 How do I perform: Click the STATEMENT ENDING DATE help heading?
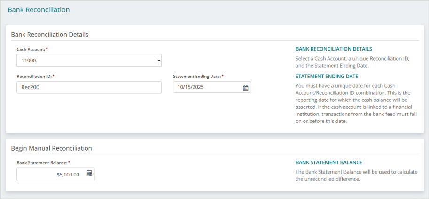[x=327, y=76]
